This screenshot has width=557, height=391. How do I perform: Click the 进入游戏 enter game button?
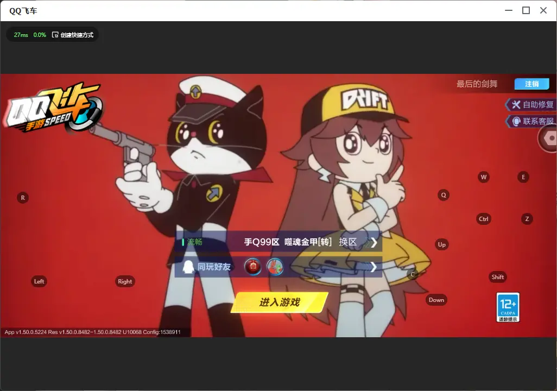(x=280, y=302)
